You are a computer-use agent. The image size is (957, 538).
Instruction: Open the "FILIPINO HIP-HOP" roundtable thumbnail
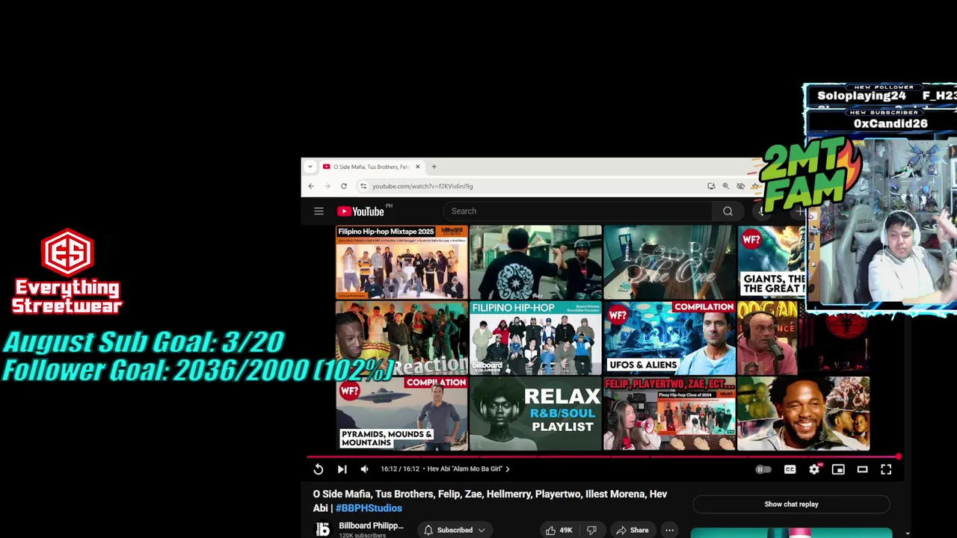point(535,338)
